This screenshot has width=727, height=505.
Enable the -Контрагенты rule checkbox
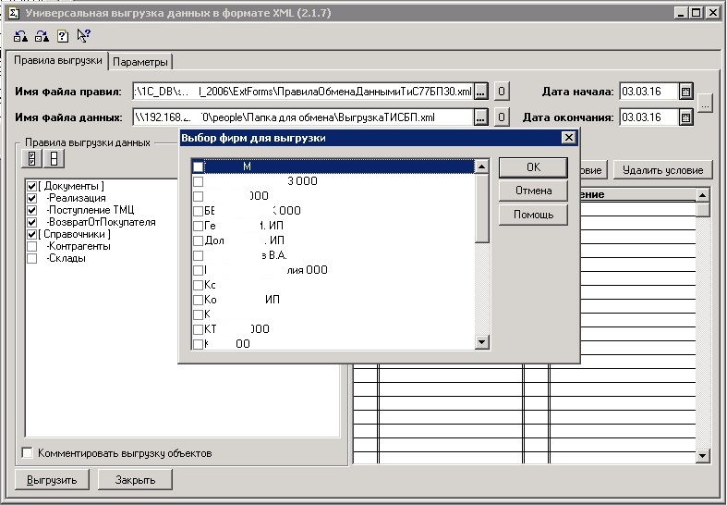coord(32,246)
